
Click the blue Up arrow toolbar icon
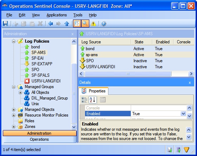click(x=67, y=23)
